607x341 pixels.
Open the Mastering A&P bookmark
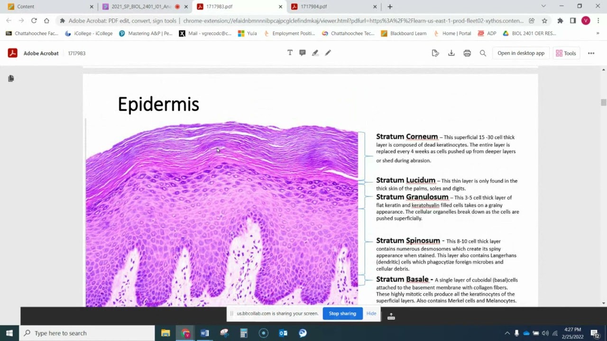tap(146, 33)
